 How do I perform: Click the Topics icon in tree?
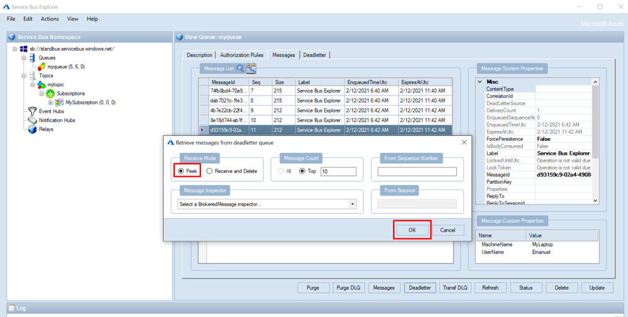[32, 75]
